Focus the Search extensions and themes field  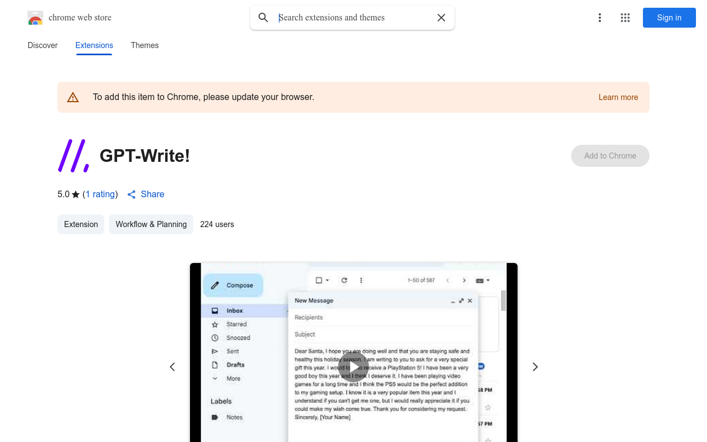[353, 18]
